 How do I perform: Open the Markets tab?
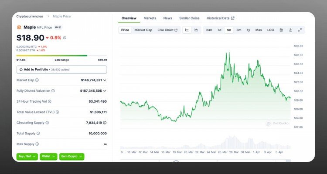(x=150, y=18)
